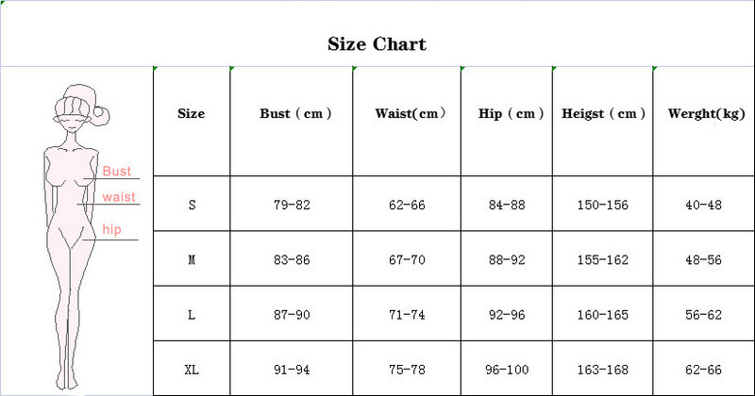Click the Size column header
Viewport: 755px width, 396px height.
pos(192,114)
